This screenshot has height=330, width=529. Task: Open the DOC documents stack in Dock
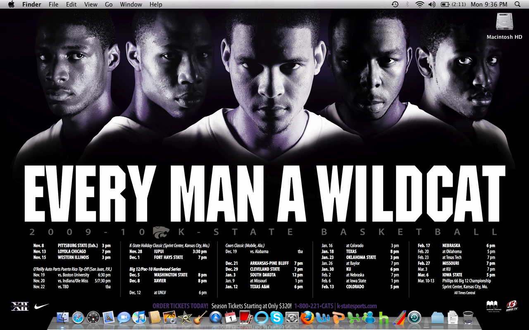(x=453, y=317)
